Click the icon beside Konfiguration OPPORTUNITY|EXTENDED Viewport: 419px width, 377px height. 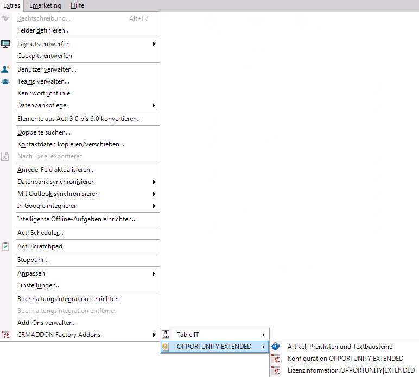point(276,359)
